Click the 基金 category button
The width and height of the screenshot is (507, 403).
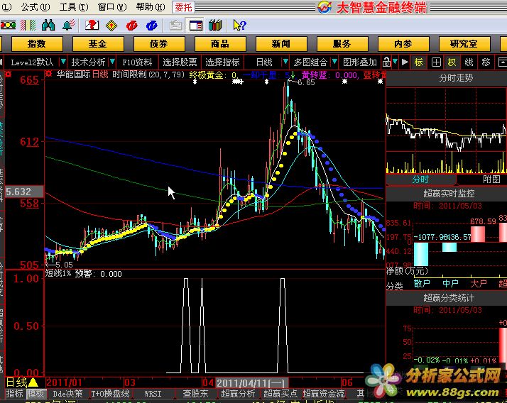click(x=98, y=43)
